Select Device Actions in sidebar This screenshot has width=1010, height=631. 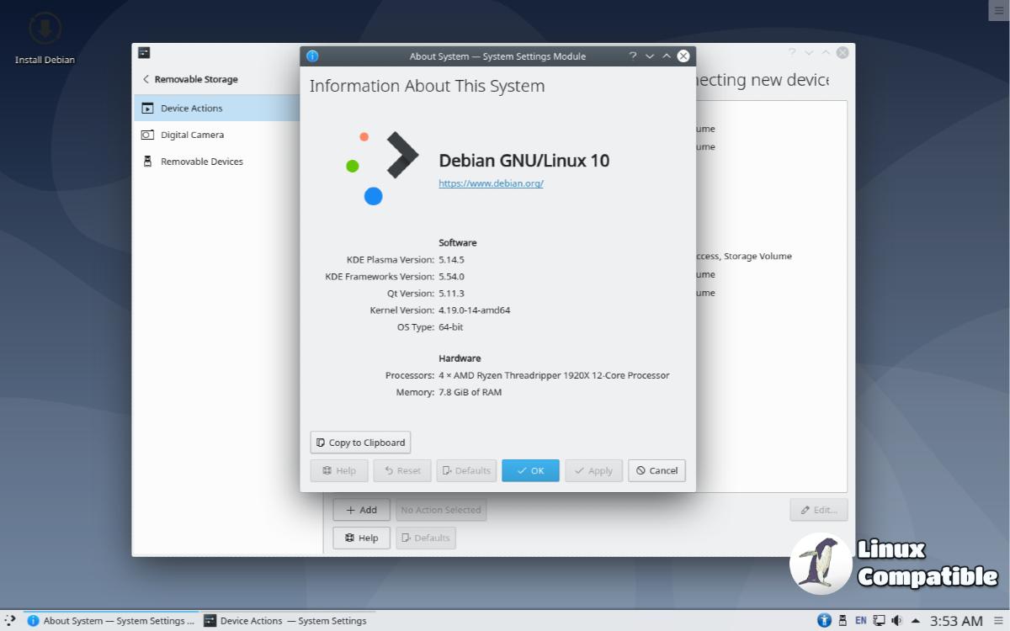point(191,109)
